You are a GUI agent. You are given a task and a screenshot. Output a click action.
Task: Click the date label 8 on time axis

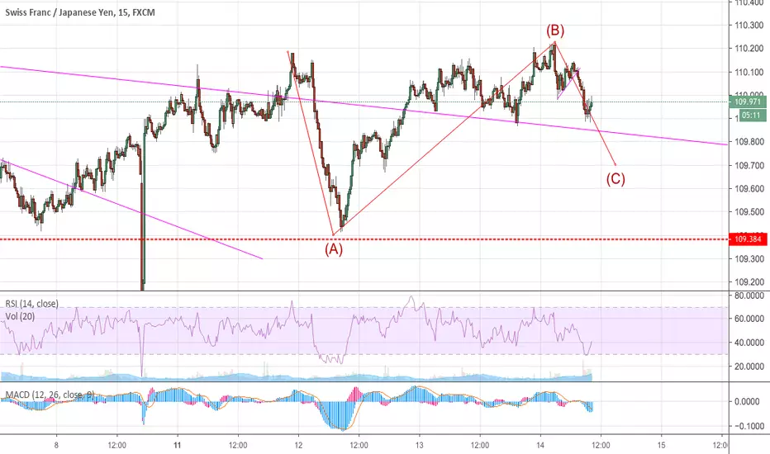pos(56,445)
